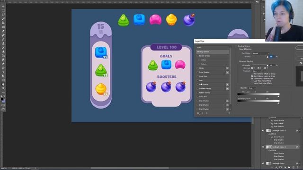Click the foreground color swatch in the toolbar
Image resolution: width=303 pixels, height=170 pixels.
2,99
